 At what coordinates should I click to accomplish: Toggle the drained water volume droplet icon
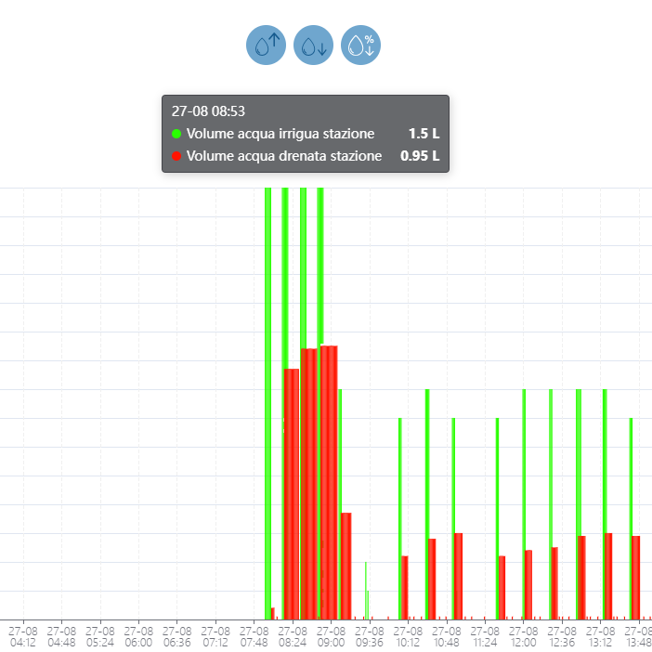[313, 46]
